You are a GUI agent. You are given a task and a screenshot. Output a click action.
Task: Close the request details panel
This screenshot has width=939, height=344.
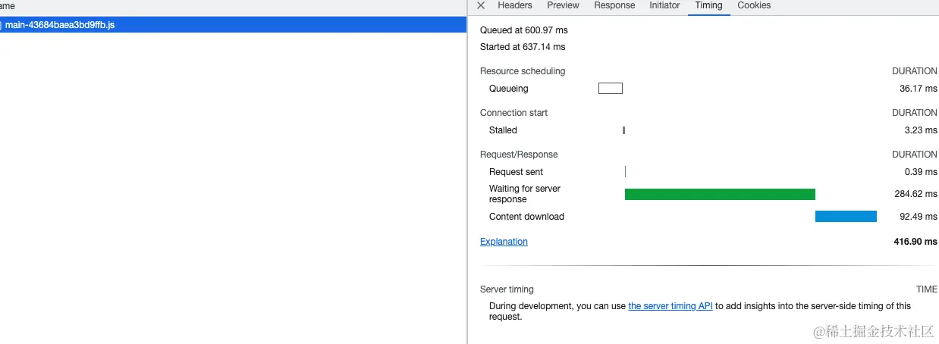tap(481, 5)
